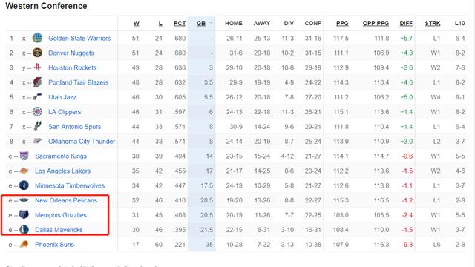Click the Minnesota Timberwolves logo icon
The width and height of the screenshot is (475, 267).
pos(24,185)
